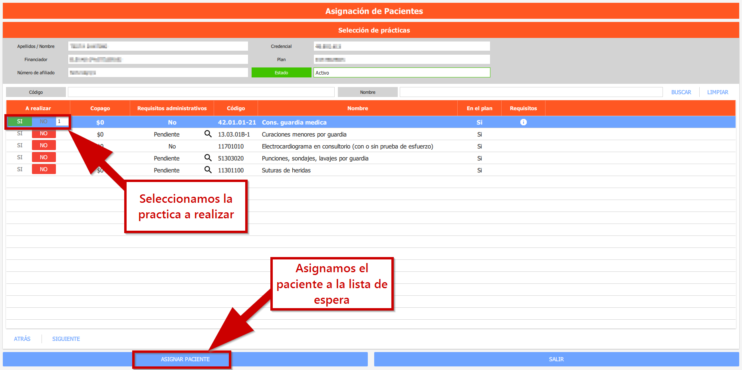Click magnifier next to Suturas de heridas
The width and height of the screenshot is (742, 370).
coord(208,170)
